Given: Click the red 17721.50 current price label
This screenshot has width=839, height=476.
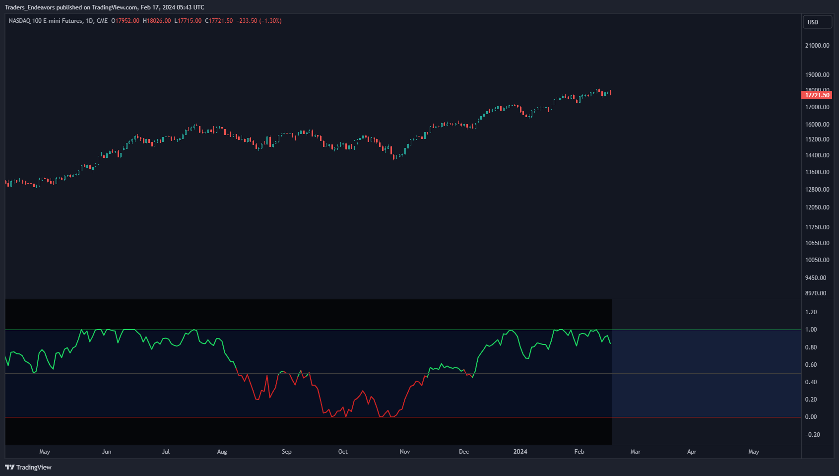Looking at the screenshot, I should click(817, 95).
